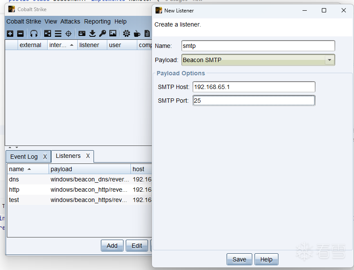Switch to session table view icon

coord(58,33)
